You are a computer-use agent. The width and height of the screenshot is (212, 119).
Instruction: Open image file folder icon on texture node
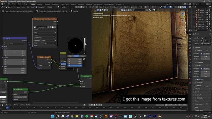coord(53,27)
